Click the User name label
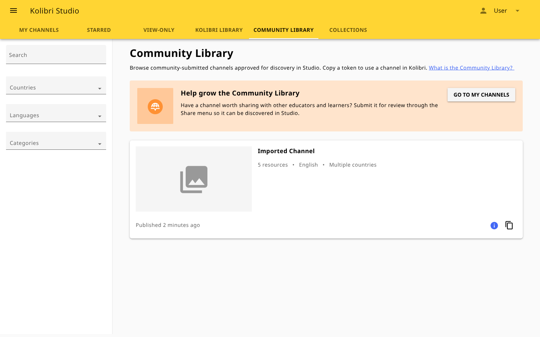The image size is (540, 337). (500, 10)
